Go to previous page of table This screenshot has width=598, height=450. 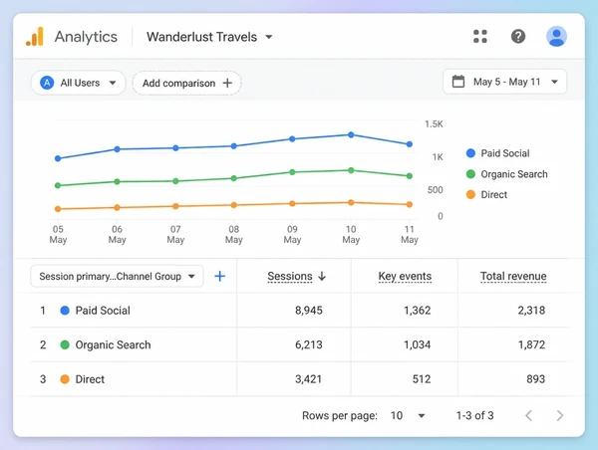point(528,415)
